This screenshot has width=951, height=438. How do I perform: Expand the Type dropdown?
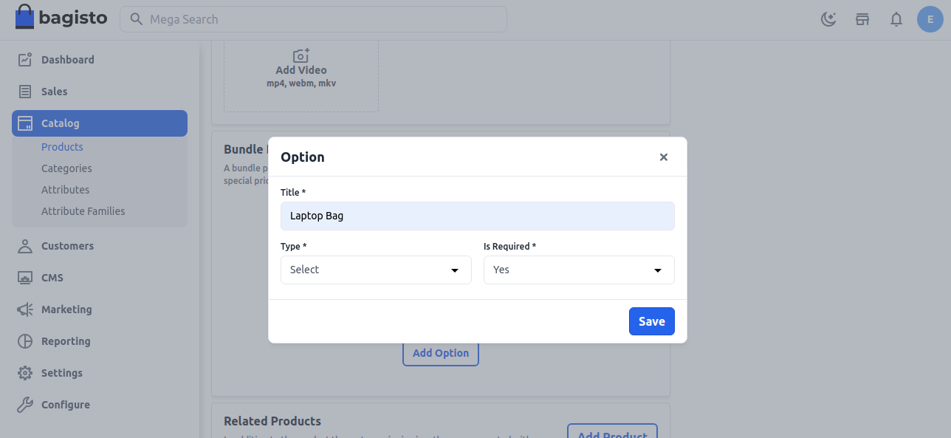(376, 270)
